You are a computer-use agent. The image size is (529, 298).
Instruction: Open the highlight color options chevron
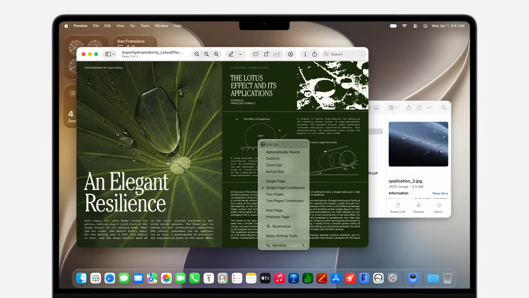(x=241, y=54)
